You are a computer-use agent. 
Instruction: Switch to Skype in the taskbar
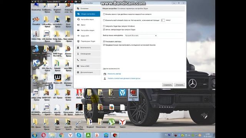[79, 135]
